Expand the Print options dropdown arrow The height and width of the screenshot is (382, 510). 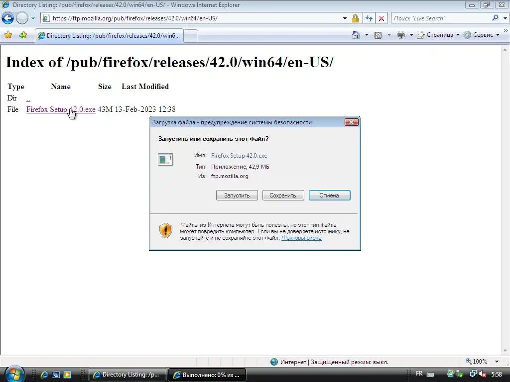point(411,35)
